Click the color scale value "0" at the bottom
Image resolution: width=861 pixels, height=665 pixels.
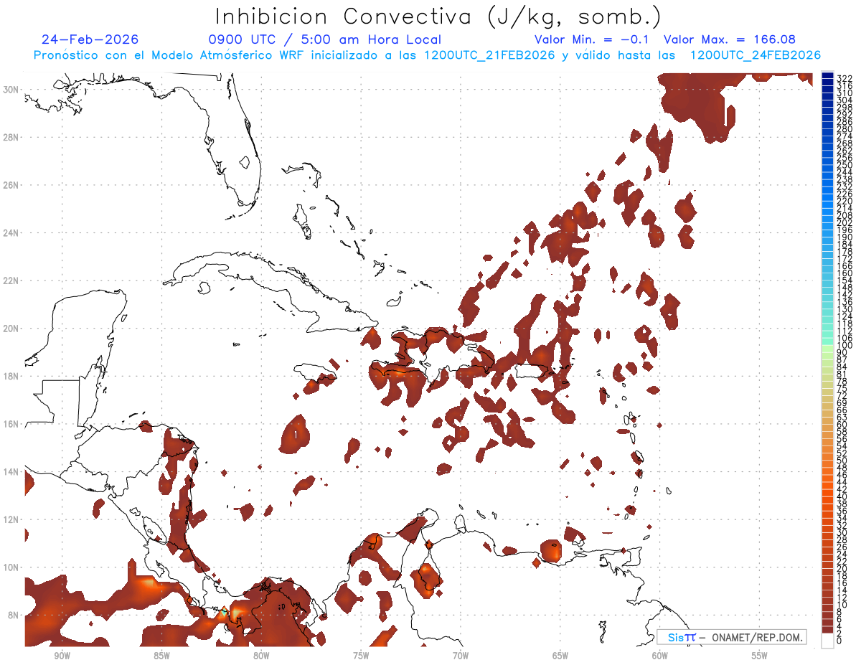[x=839, y=642]
